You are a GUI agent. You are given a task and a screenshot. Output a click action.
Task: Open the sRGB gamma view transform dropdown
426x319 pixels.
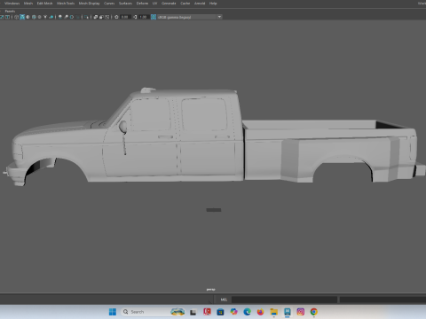(189, 17)
